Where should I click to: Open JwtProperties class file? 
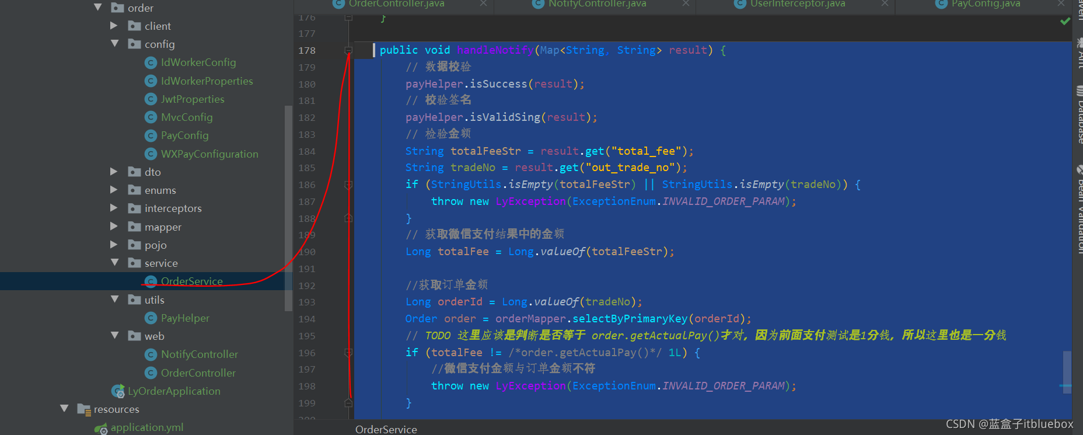pyautogui.click(x=193, y=99)
